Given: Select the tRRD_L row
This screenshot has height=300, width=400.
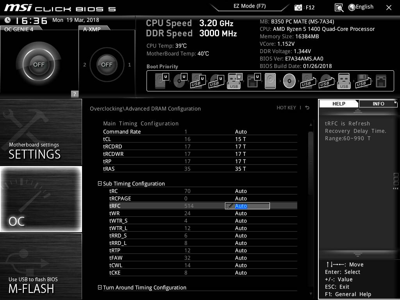Looking at the screenshot, I should tap(203, 243).
